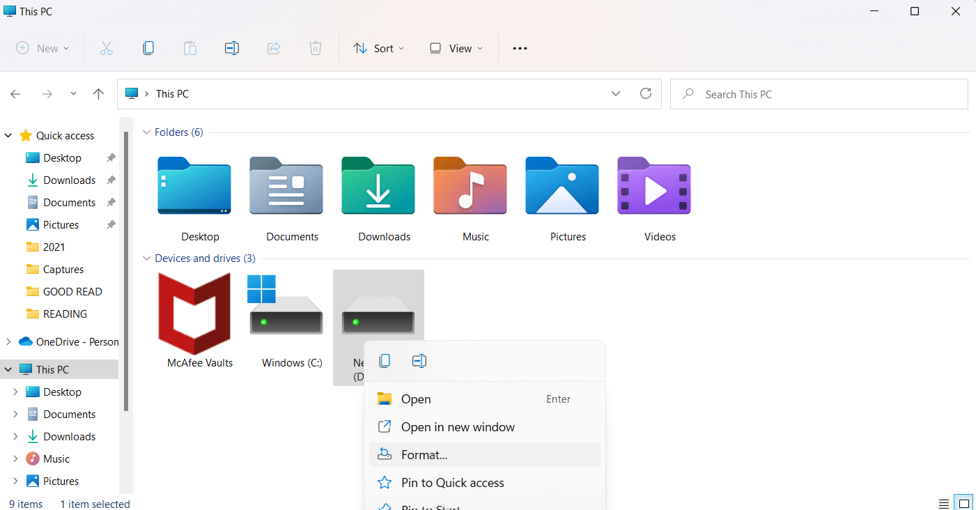Viewport: 976px width, 510px height.
Task: Choose Format... from the context menu
Action: pyautogui.click(x=424, y=455)
